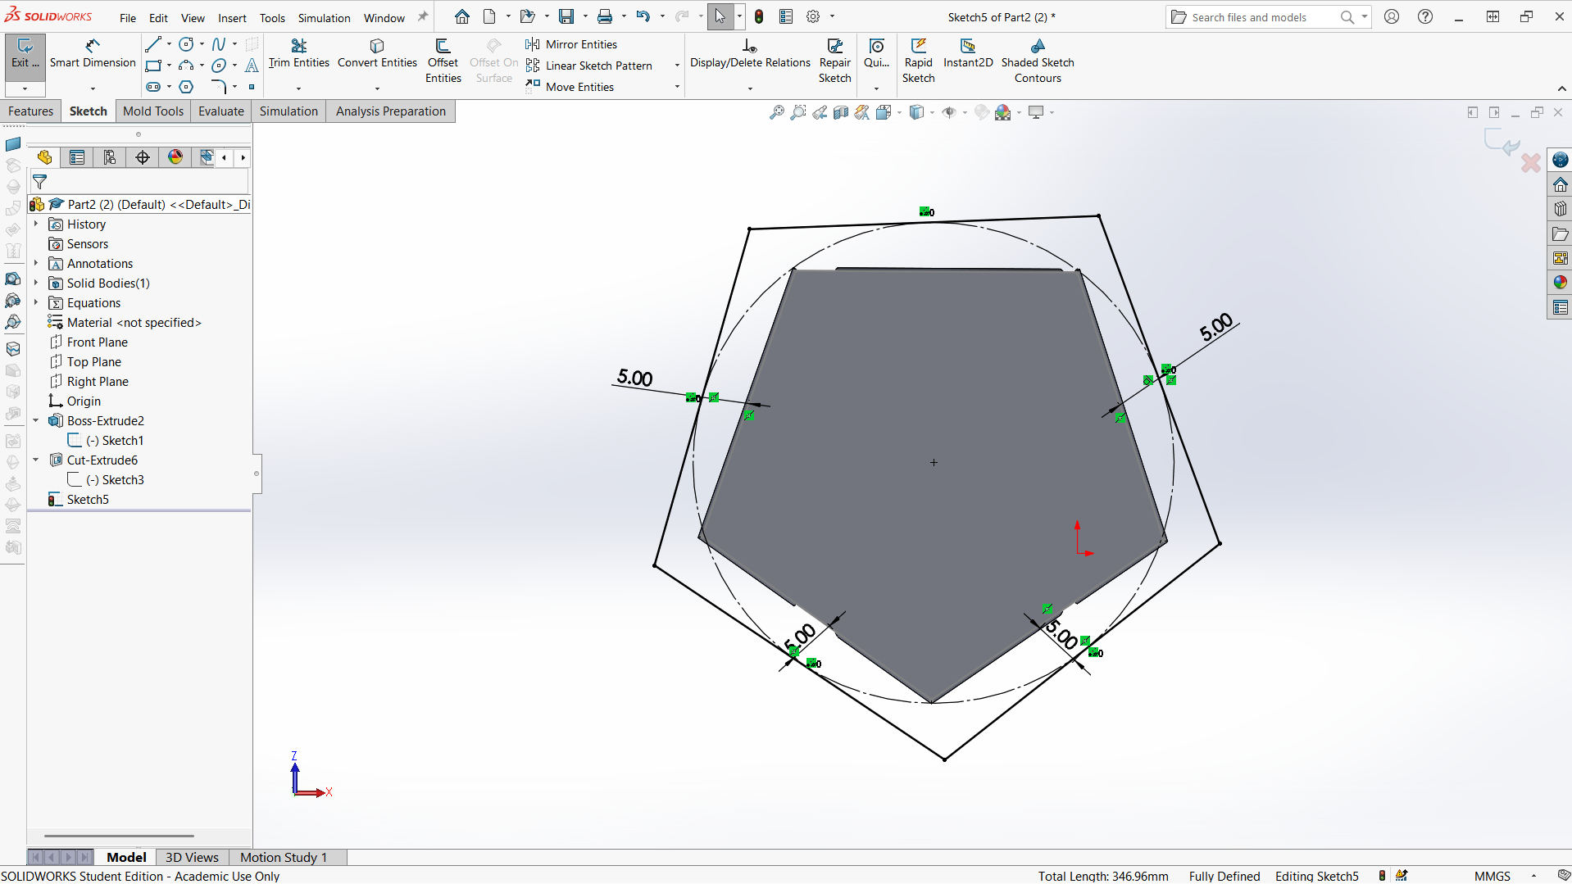This screenshot has width=1572, height=884.
Task: Collapse the Cut-Extrude6 feature
Action: point(36,460)
